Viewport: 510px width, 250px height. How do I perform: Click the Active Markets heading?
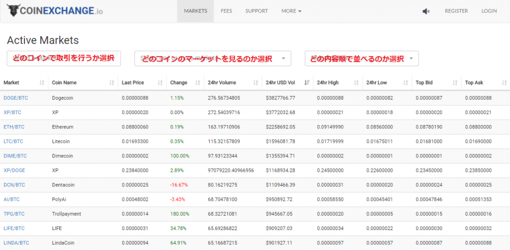[x=43, y=40]
